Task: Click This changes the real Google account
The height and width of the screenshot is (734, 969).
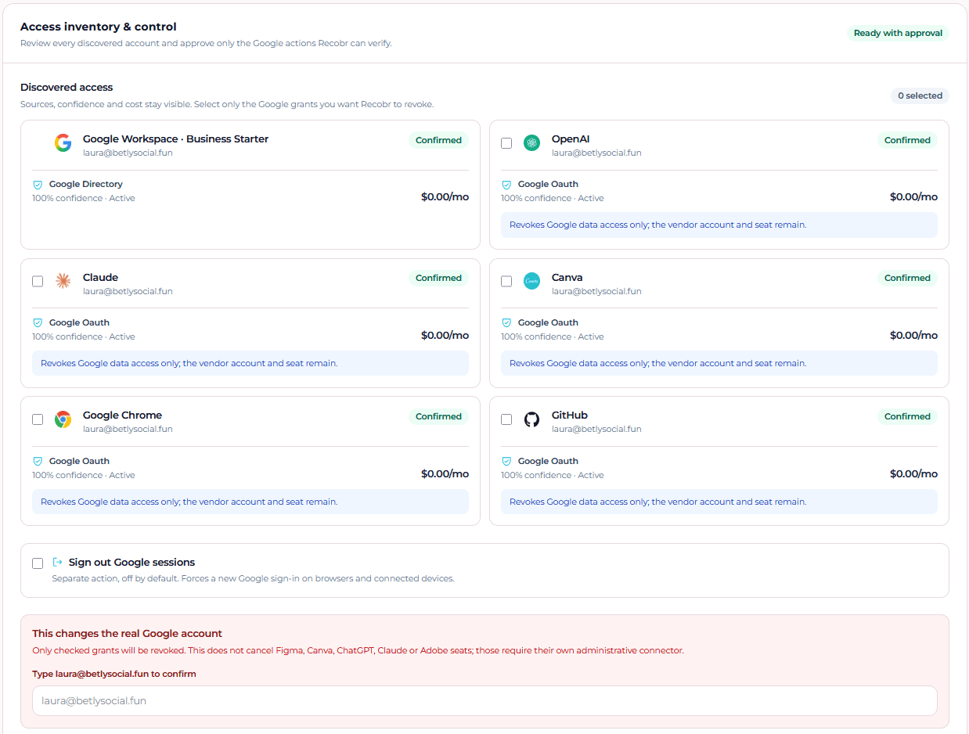Action: click(127, 633)
